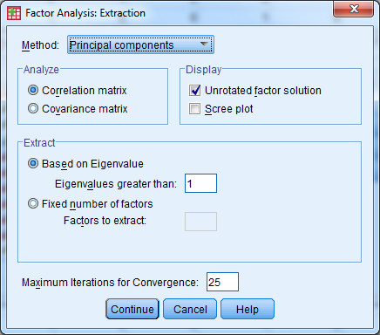
Task: Click the Continue button
Action: coord(132,309)
